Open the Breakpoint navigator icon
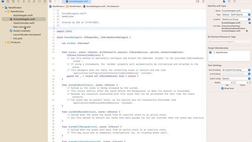 point(39,1)
